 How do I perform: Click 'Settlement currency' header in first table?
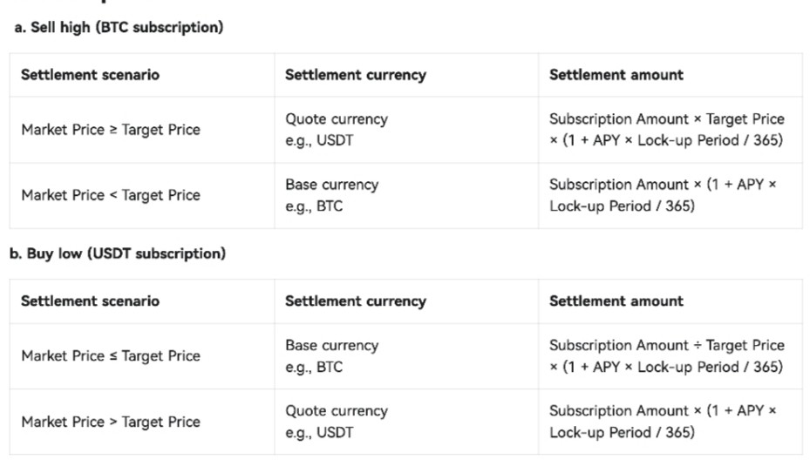[355, 75]
